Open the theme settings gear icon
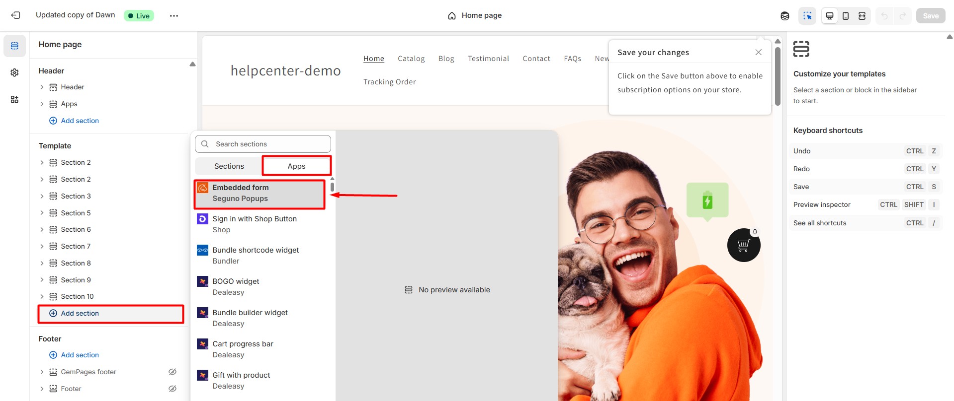Viewport: 954px width, 401px height. [14, 73]
